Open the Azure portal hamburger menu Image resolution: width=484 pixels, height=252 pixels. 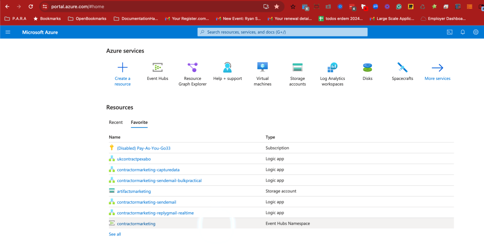click(x=8, y=32)
